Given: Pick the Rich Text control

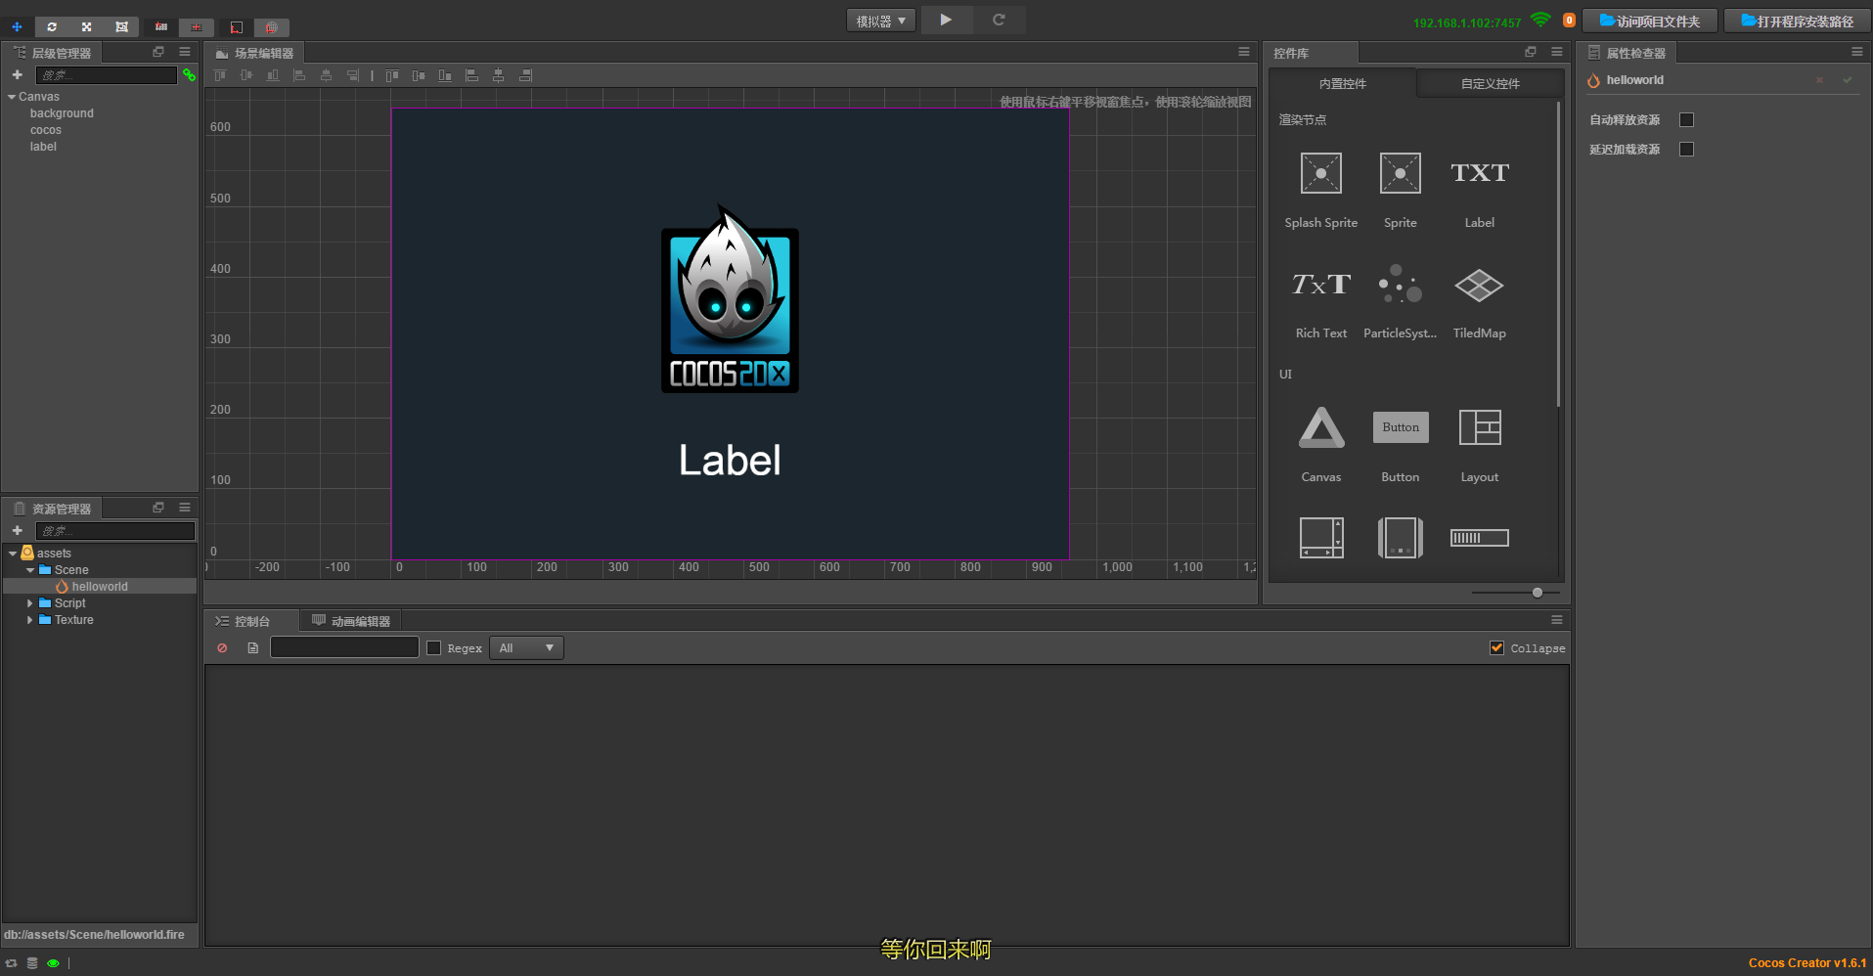Looking at the screenshot, I should (x=1321, y=301).
